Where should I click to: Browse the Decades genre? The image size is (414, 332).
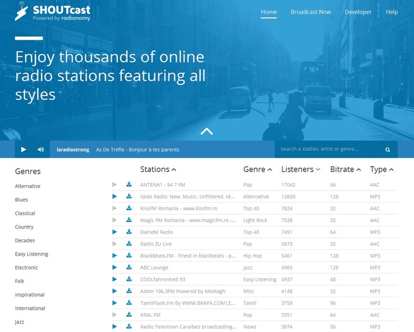coord(25,240)
